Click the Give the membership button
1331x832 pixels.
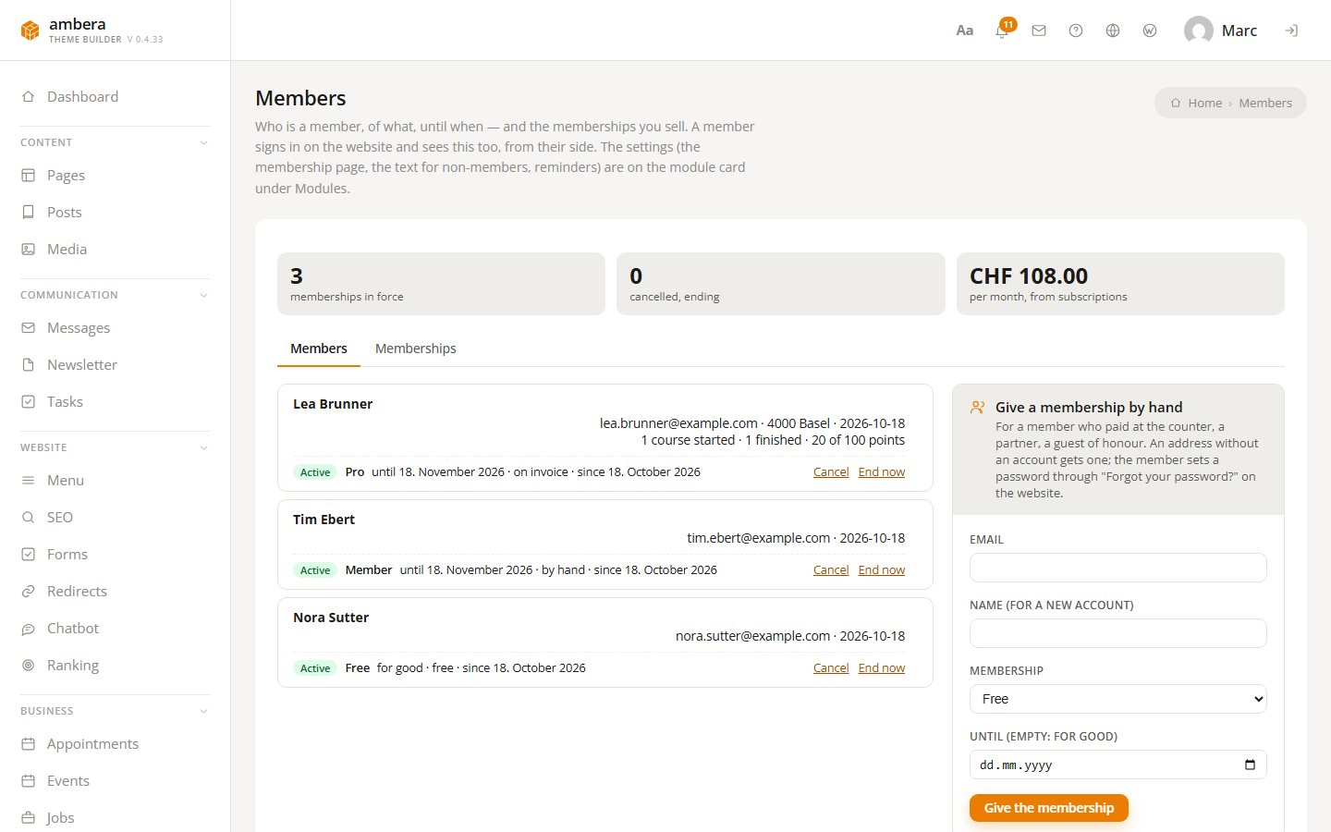pos(1049,808)
